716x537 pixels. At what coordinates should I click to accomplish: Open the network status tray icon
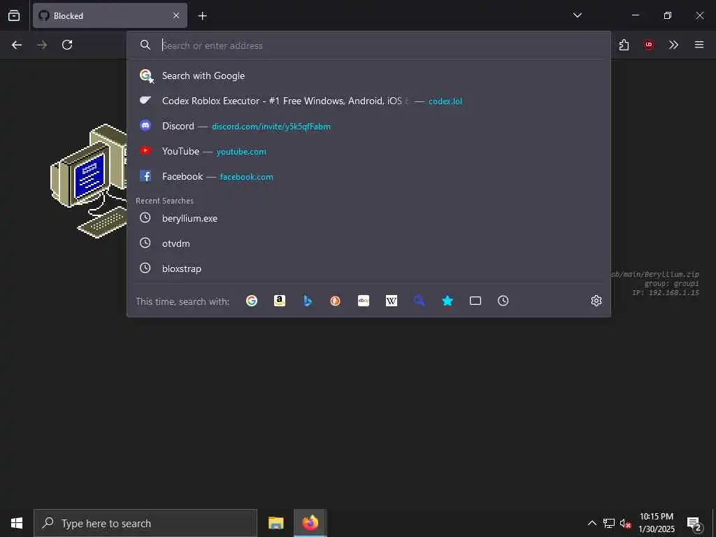[609, 523]
